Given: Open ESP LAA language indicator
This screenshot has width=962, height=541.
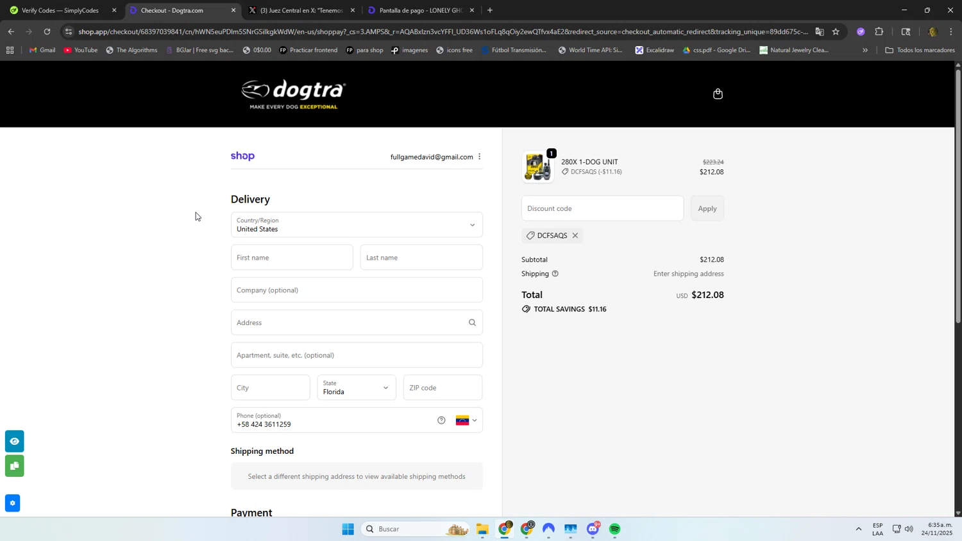Looking at the screenshot, I should click(x=877, y=529).
